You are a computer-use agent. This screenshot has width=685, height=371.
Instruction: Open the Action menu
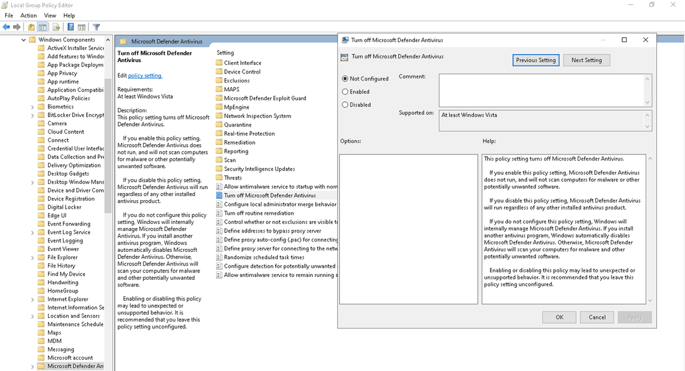point(29,15)
